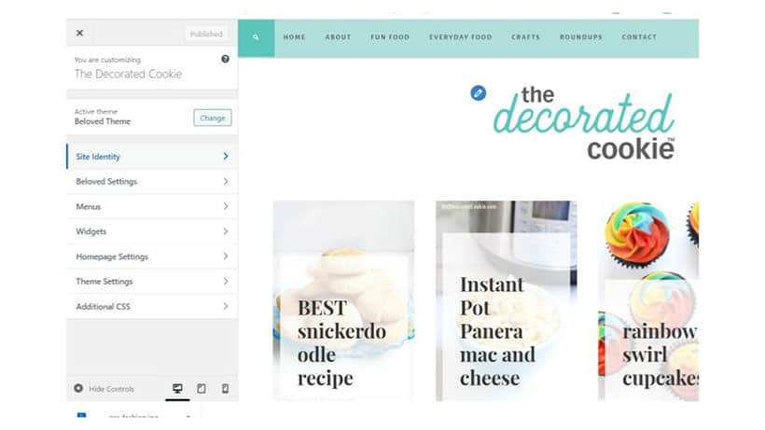The width and height of the screenshot is (765, 430).
Task: Switch to tablet preview device icon
Action: coord(201,389)
